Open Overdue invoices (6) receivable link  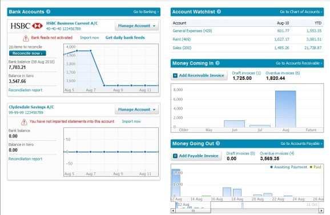(283, 73)
